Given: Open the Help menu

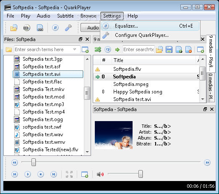Looking at the screenshot, I should click(133, 16).
